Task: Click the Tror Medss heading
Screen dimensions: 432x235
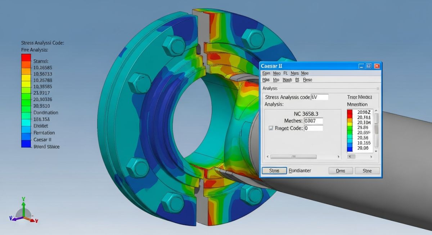Action: coord(360,97)
